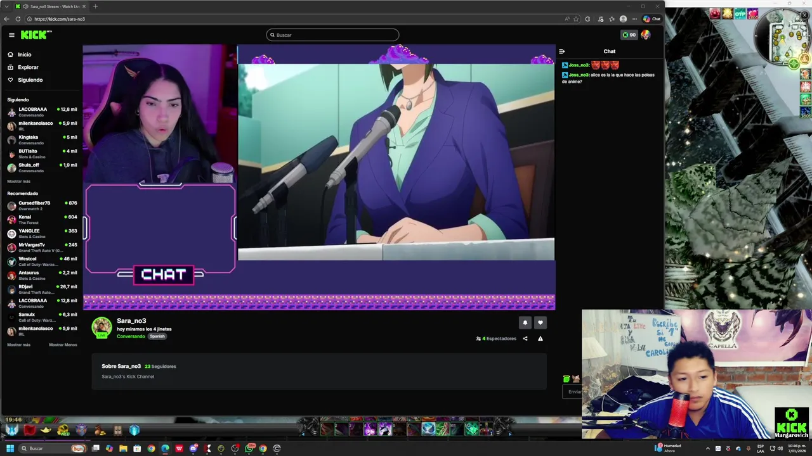Click the share stream icon
812x456 pixels.
pyautogui.click(x=525, y=339)
